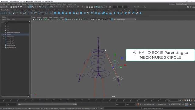Open the Windows menu
The image size is (195, 110).
30,4
